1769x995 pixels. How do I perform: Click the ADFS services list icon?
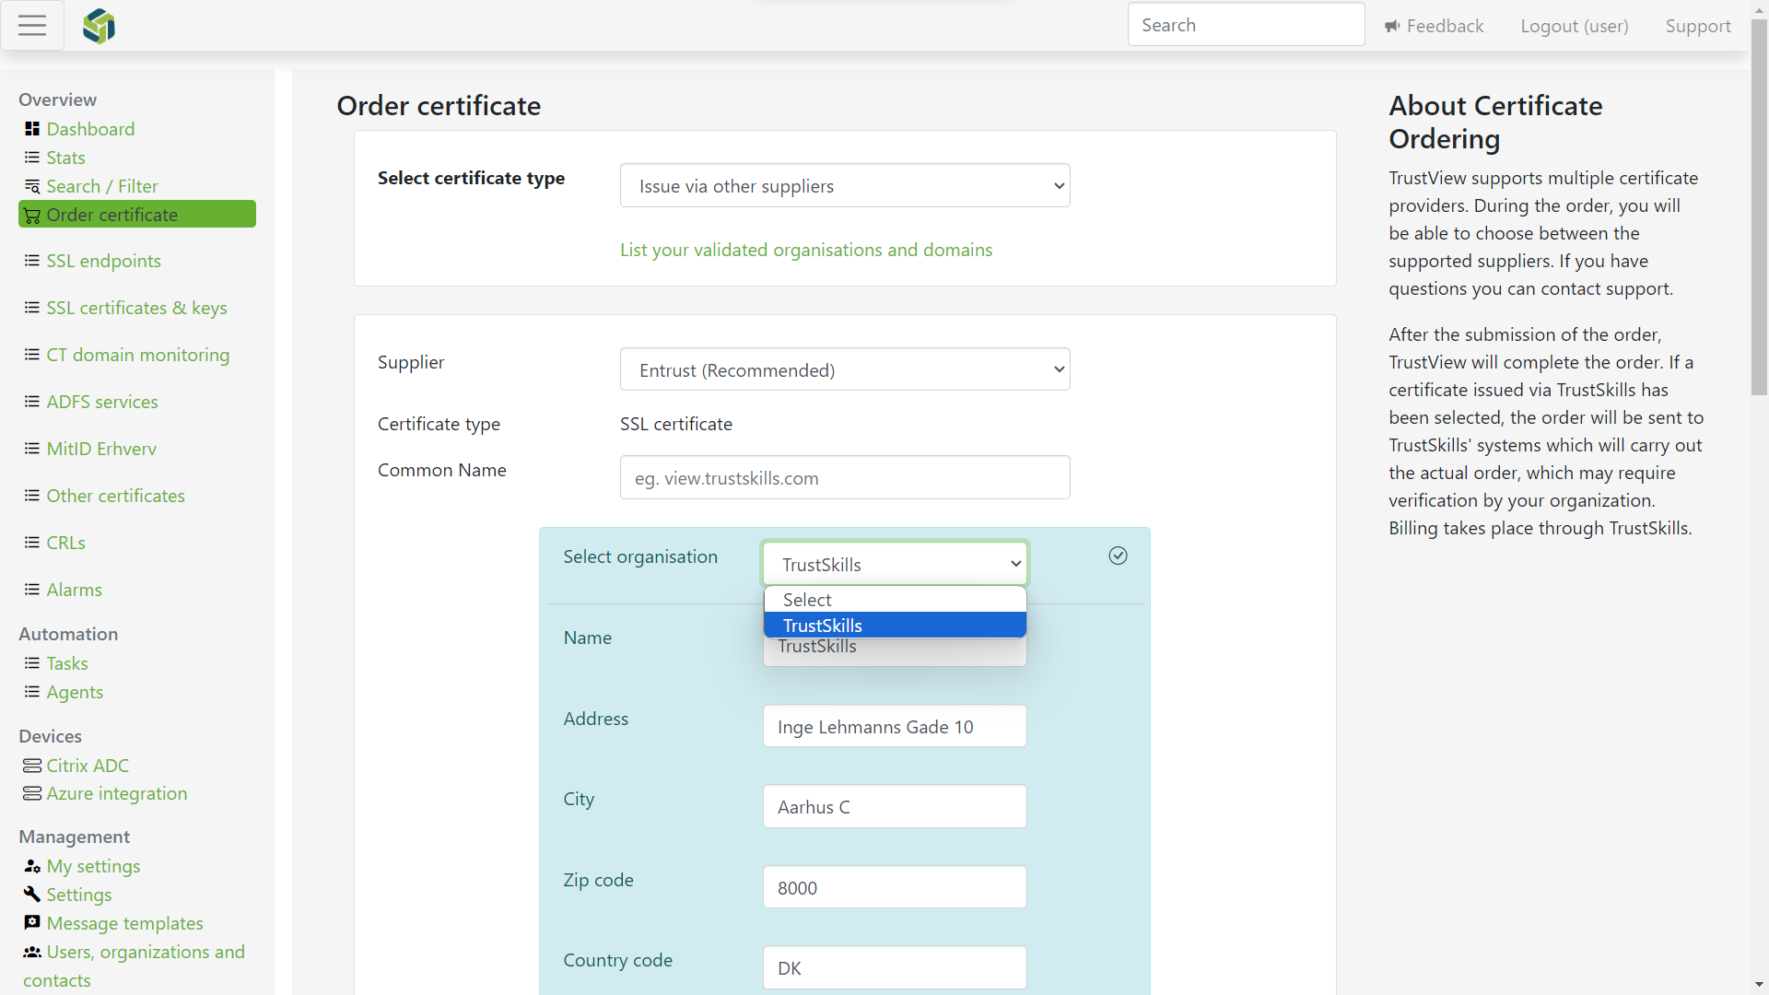click(32, 402)
